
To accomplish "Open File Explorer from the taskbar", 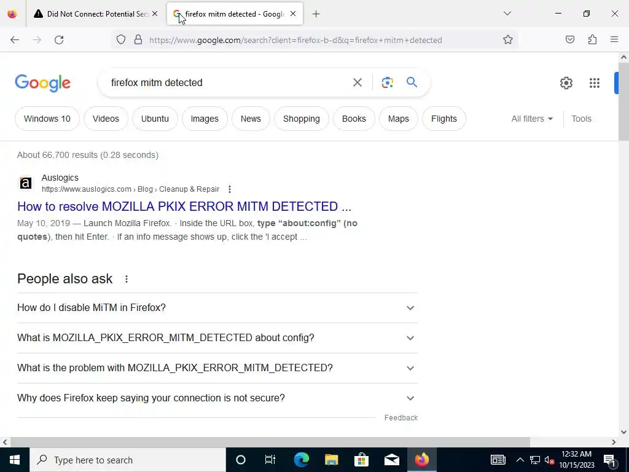I will tap(331, 460).
